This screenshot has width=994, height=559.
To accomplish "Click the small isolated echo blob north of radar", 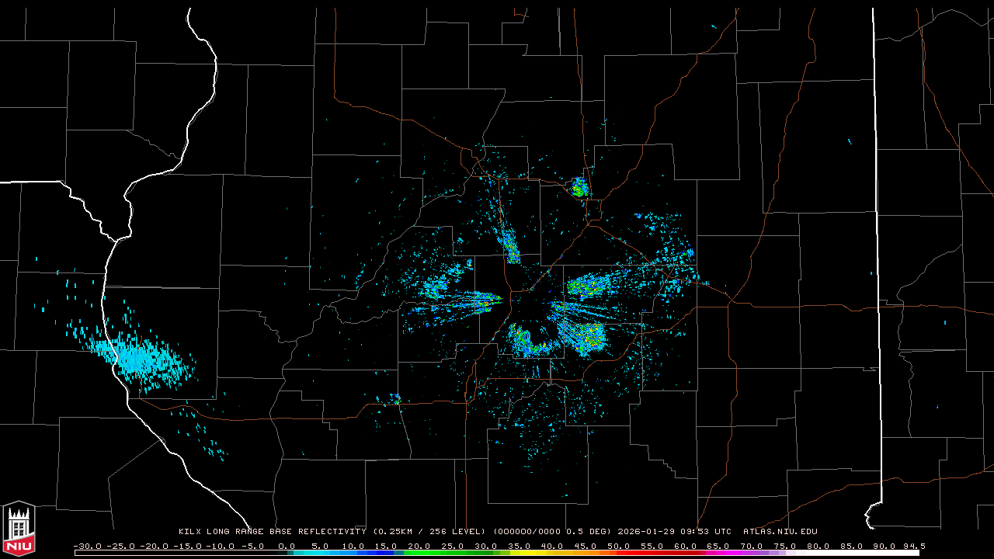I will [x=579, y=187].
